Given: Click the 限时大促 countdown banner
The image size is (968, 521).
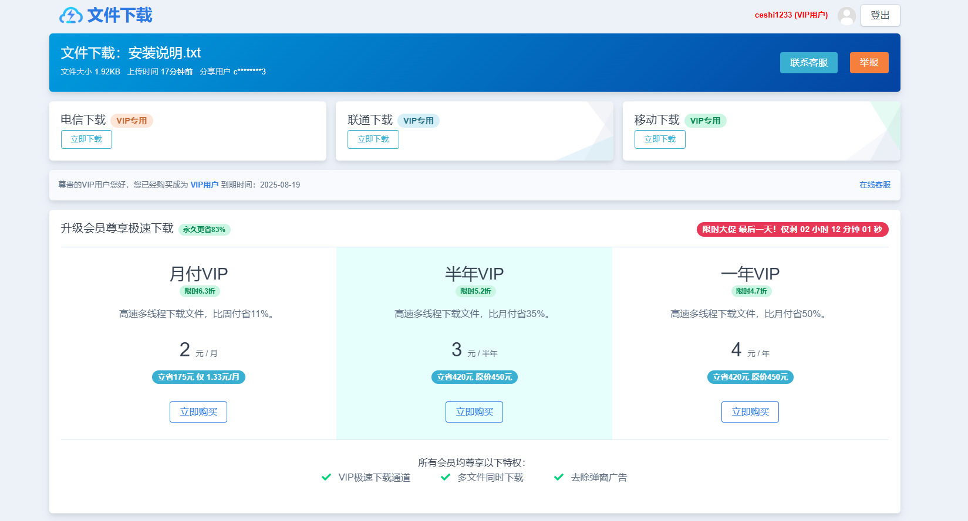Looking at the screenshot, I should click(x=792, y=229).
